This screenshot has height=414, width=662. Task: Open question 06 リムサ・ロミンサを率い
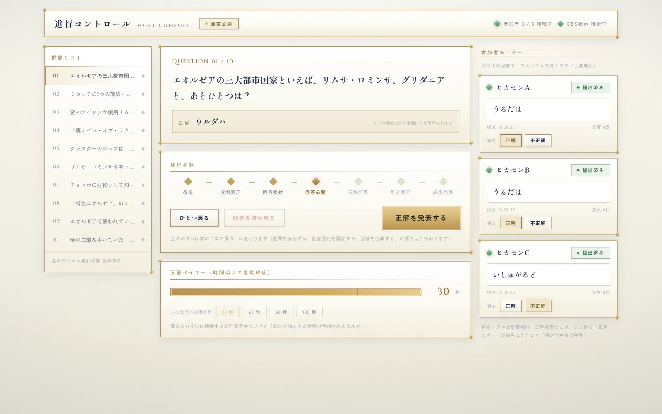coord(98,167)
